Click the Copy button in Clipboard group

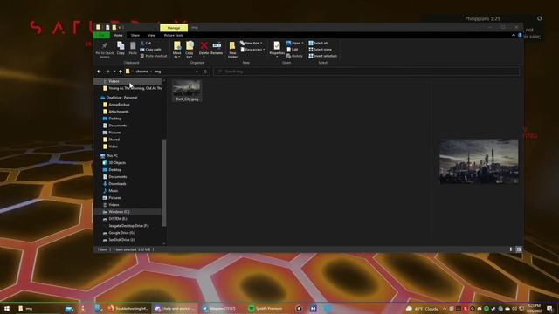click(x=121, y=49)
